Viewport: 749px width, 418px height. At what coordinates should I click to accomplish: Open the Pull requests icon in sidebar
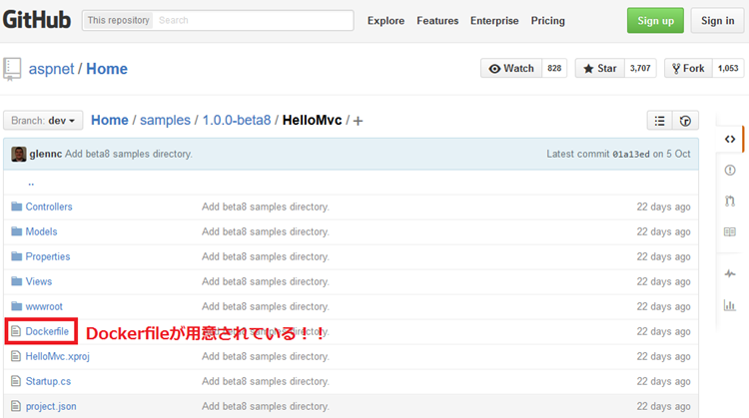tap(729, 201)
